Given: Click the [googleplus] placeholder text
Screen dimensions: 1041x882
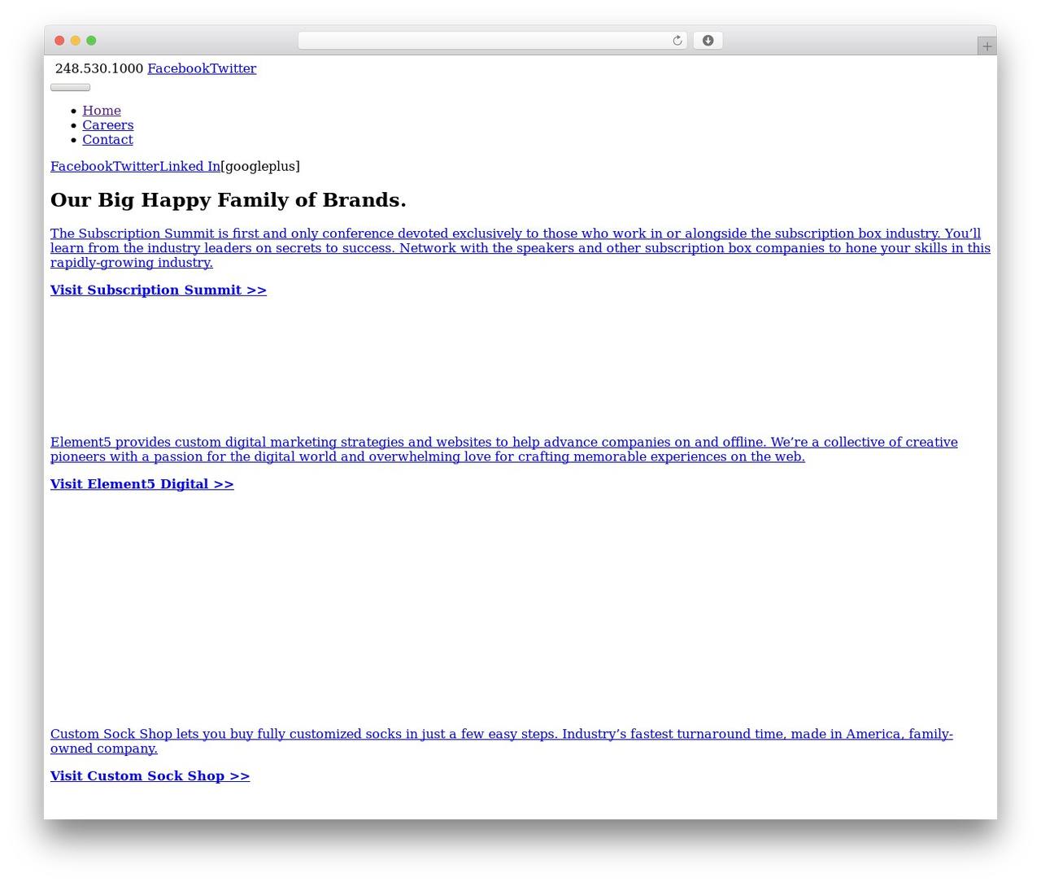Looking at the screenshot, I should click(260, 167).
